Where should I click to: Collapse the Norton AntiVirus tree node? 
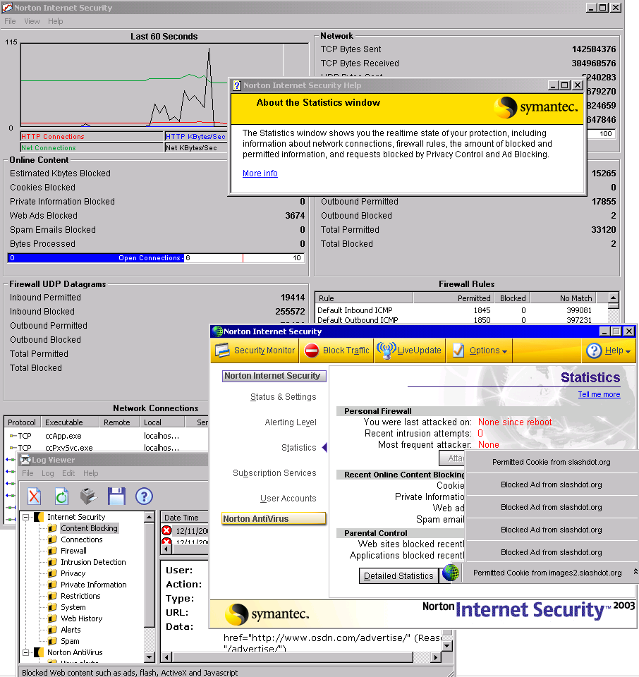click(27, 652)
